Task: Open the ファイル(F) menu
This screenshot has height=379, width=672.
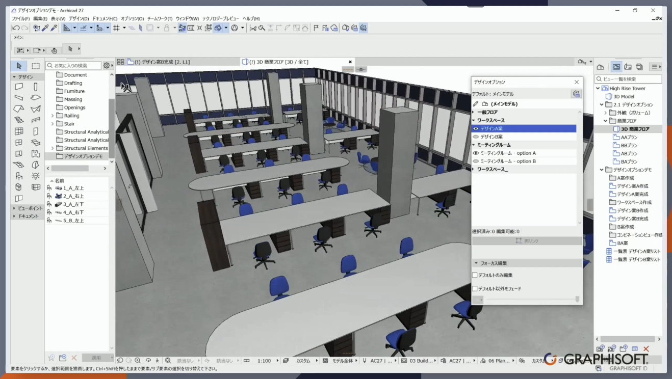Action: [x=21, y=19]
